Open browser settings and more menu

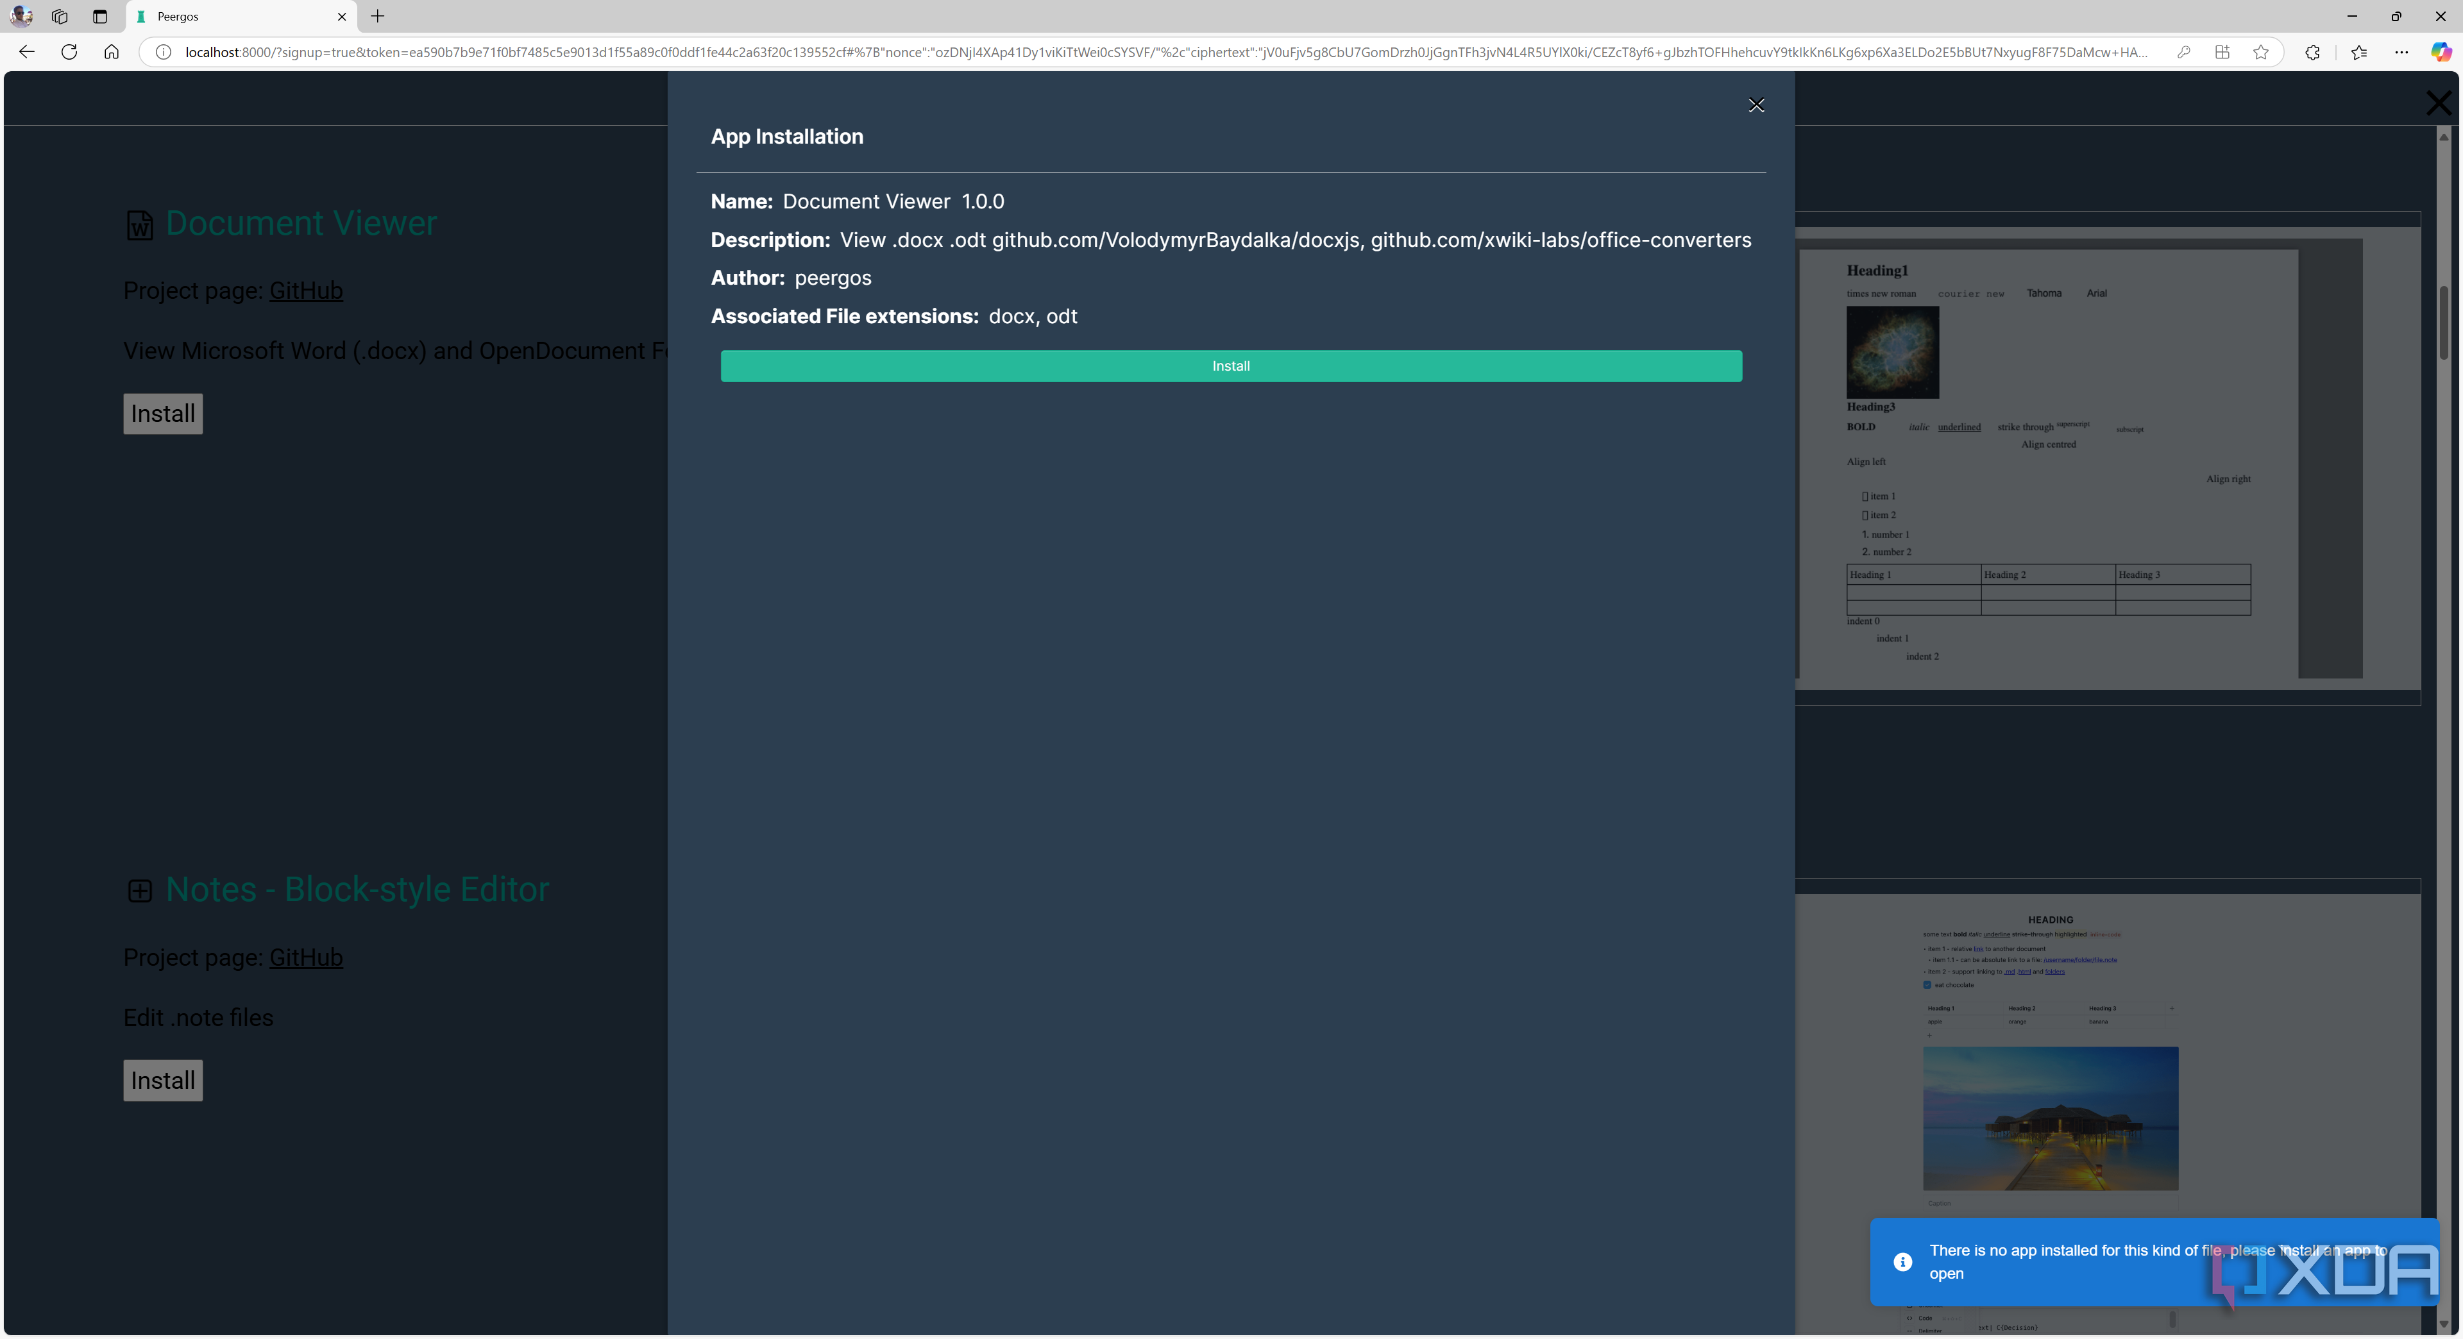[x=2401, y=51]
